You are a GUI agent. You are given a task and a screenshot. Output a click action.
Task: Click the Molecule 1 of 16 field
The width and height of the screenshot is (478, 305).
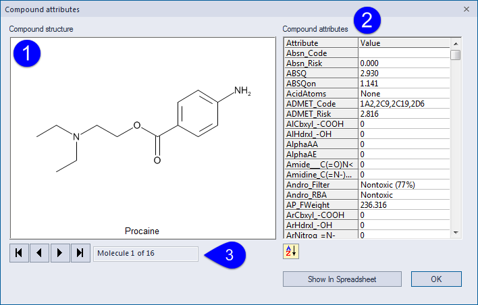coord(146,254)
